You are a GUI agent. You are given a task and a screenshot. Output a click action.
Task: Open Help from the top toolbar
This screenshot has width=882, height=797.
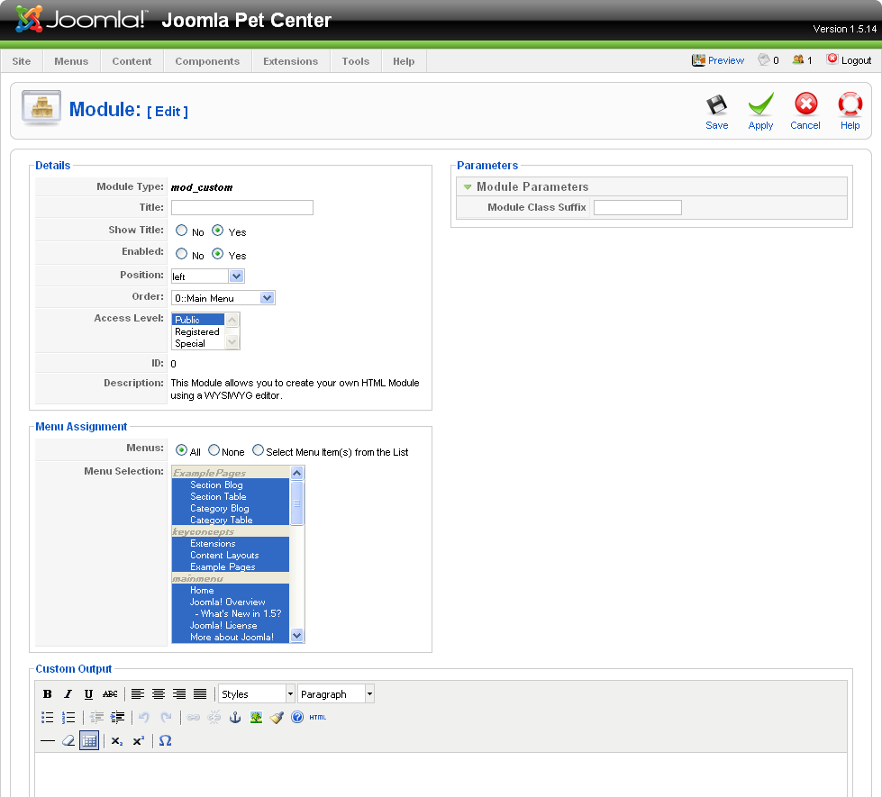(x=850, y=112)
